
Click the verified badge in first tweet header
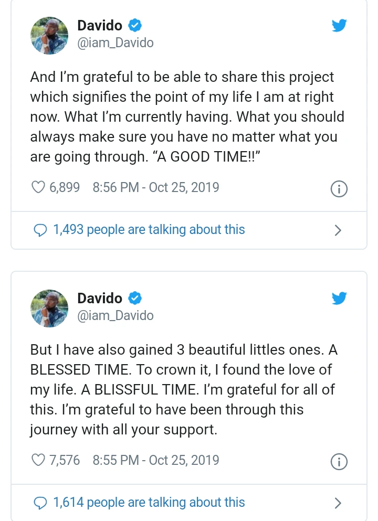click(x=135, y=26)
